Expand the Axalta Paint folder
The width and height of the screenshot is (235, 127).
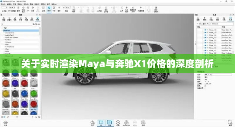click(4, 35)
